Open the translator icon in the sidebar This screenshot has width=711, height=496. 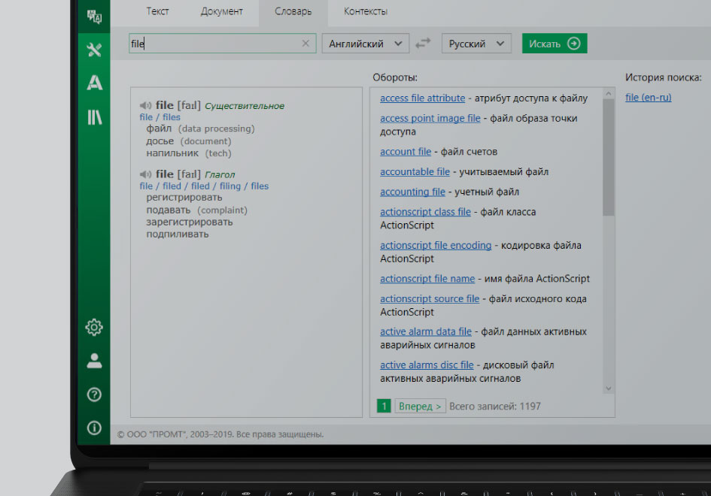pos(94,16)
